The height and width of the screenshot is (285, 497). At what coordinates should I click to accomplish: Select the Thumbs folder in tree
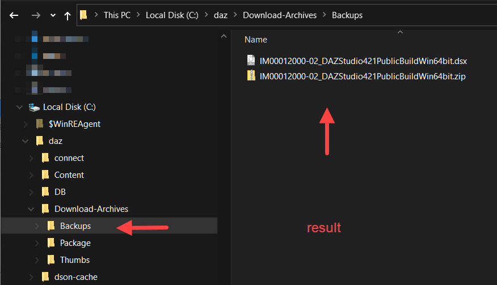tap(75, 260)
